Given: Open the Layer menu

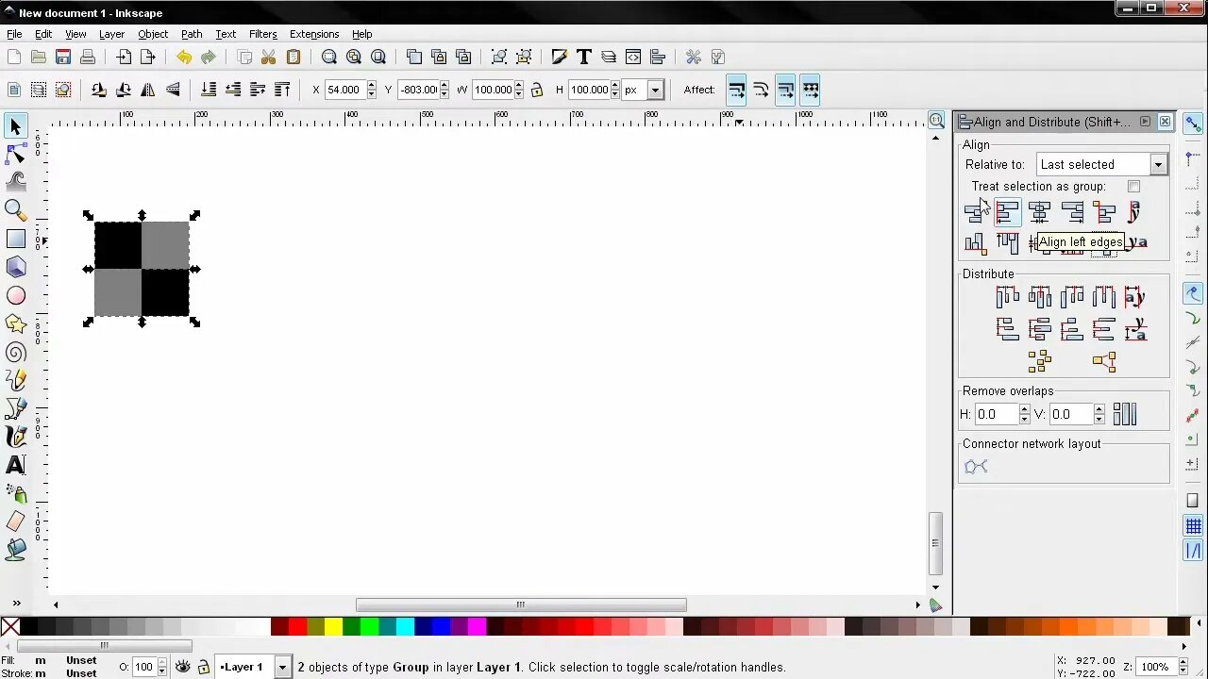Looking at the screenshot, I should coord(111,34).
